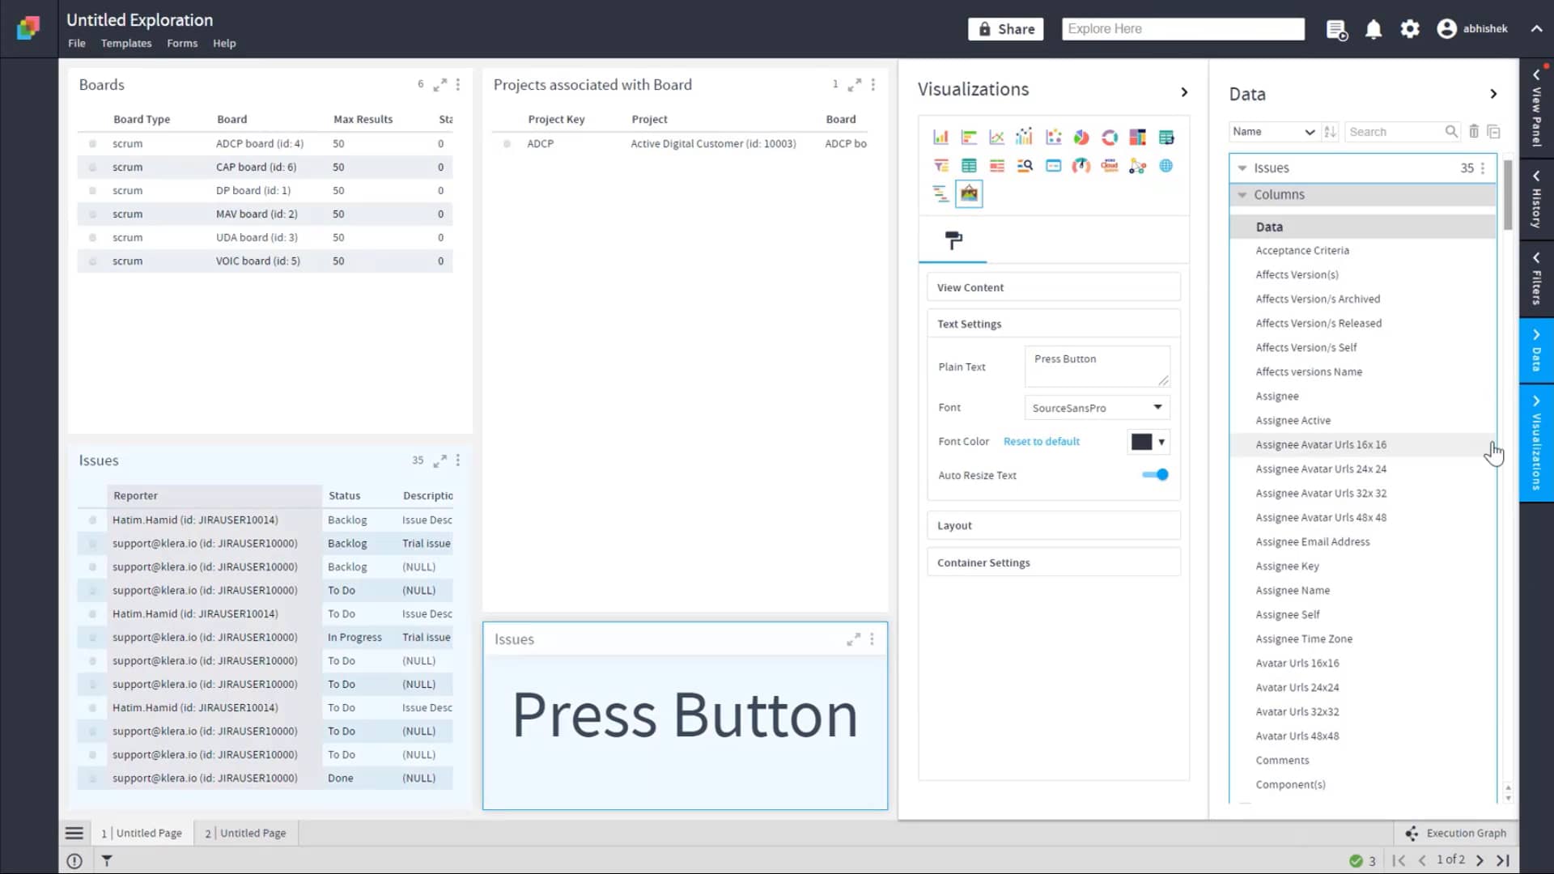Click the Share button
This screenshot has height=874, width=1554.
coord(1006,29)
